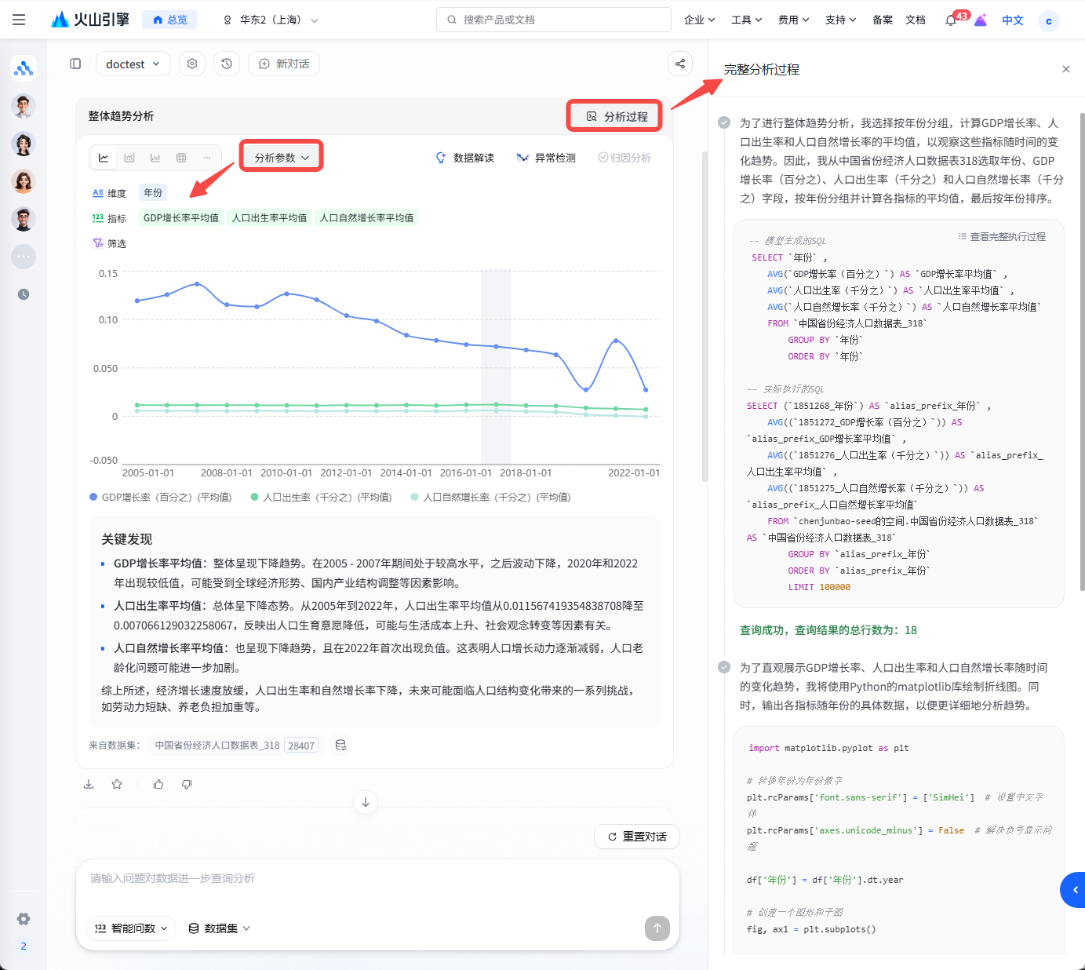Open conversation history clock icon
The width and height of the screenshot is (1085, 970).
click(227, 64)
